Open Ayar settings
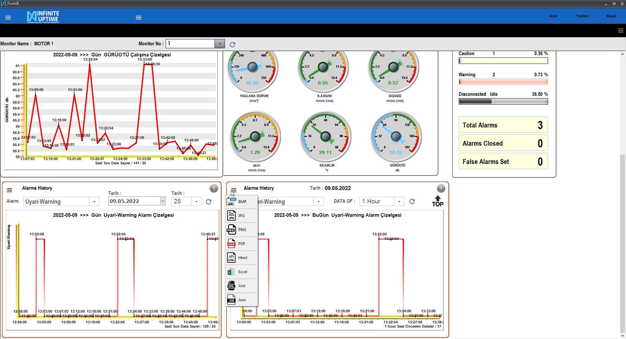The height and width of the screenshot is (339, 626). point(553,16)
